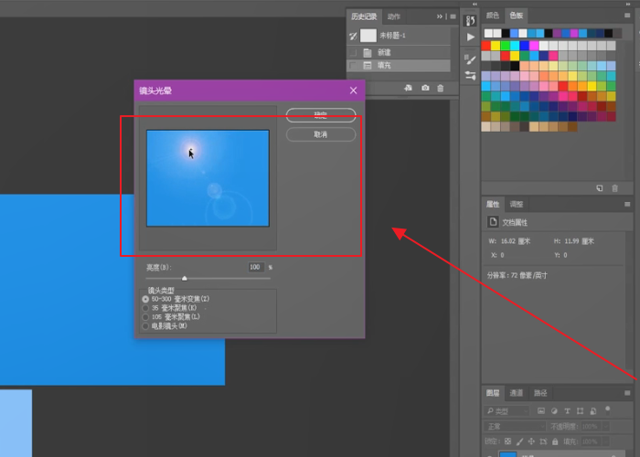Open the Actions play-icon panel in dock
Image resolution: width=640 pixels, height=457 pixels.
(x=470, y=37)
